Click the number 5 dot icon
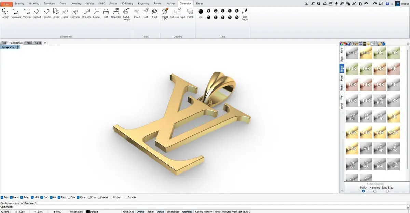 (237, 11)
